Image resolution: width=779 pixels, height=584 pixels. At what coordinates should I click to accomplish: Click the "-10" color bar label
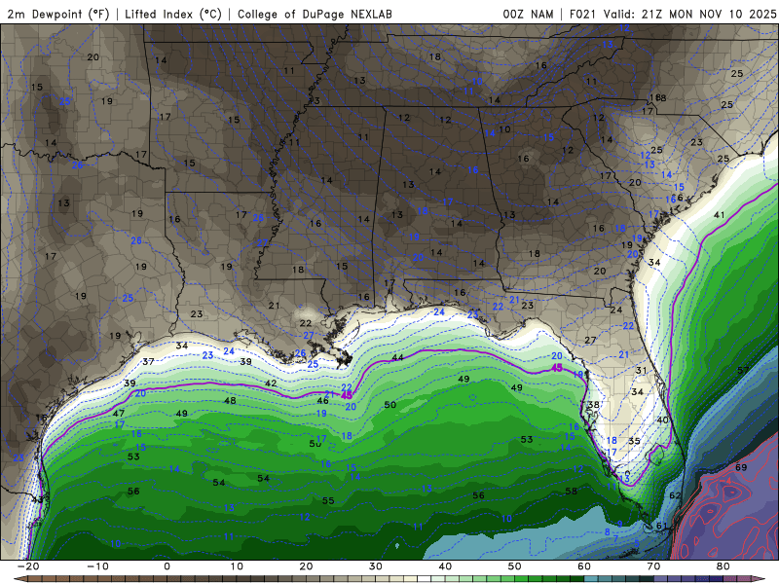(97, 566)
